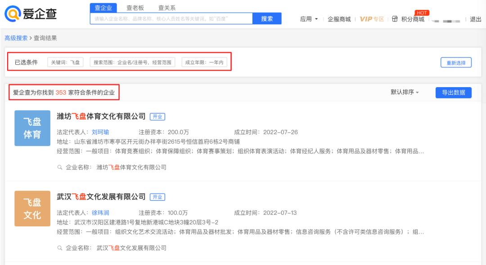486x265 pixels.
Task: Click the 飞盘体育 company thumbnail
Action: [32, 129]
